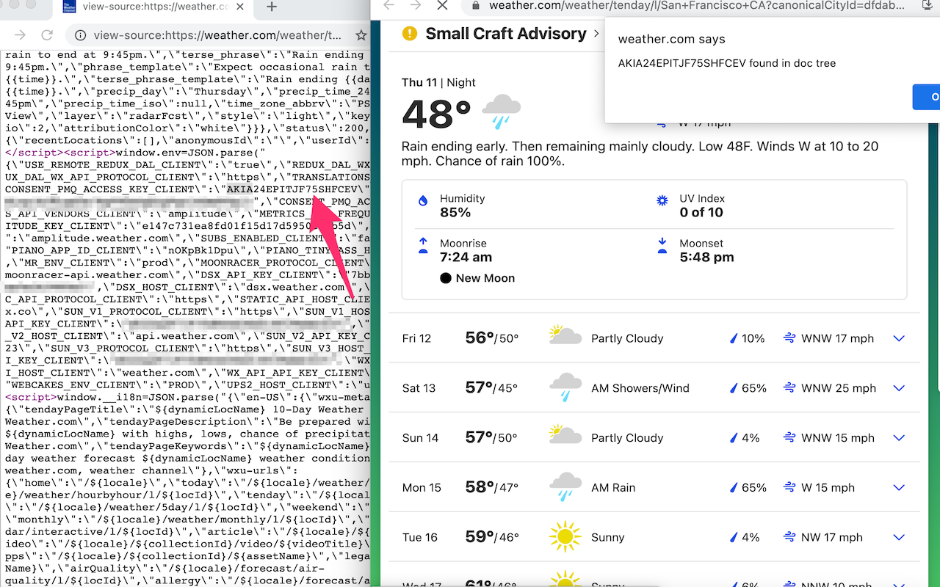940x587 pixels.
Task: Expand the Fri 12 forecast row
Action: click(x=899, y=338)
